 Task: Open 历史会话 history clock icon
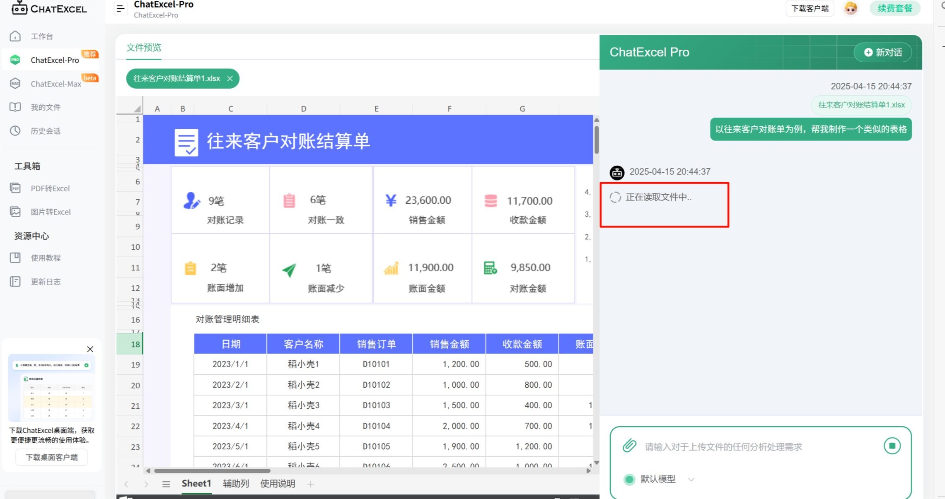15,131
